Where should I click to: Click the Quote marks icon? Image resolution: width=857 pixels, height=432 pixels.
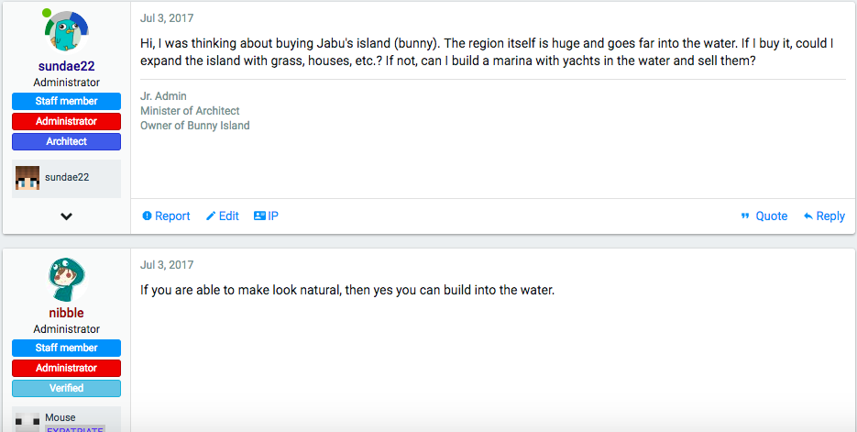point(745,216)
